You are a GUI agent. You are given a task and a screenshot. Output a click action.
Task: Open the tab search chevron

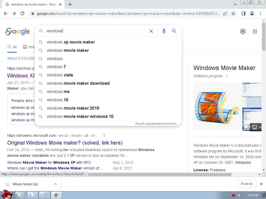pos(235,5)
